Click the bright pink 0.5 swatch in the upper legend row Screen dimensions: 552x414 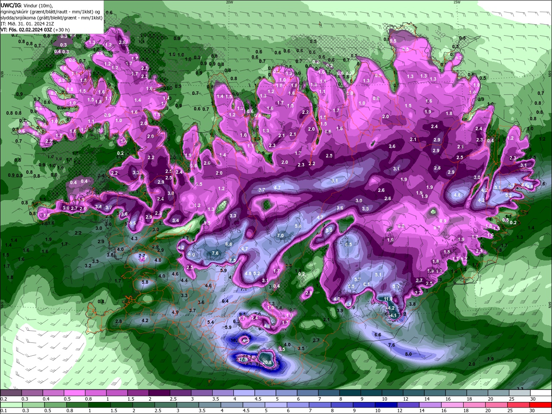pos(74,393)
